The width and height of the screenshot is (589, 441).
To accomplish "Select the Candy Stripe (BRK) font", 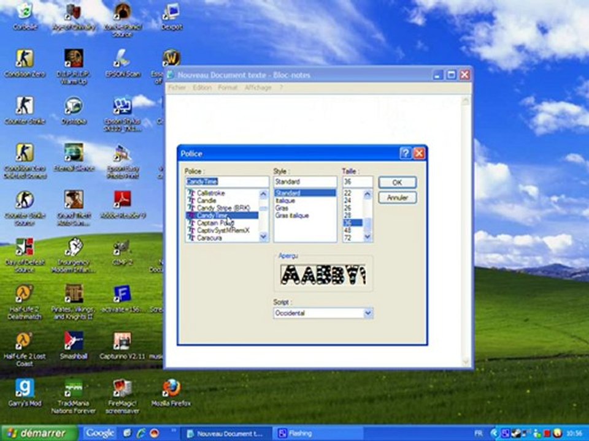I will (x=223, y=208).
